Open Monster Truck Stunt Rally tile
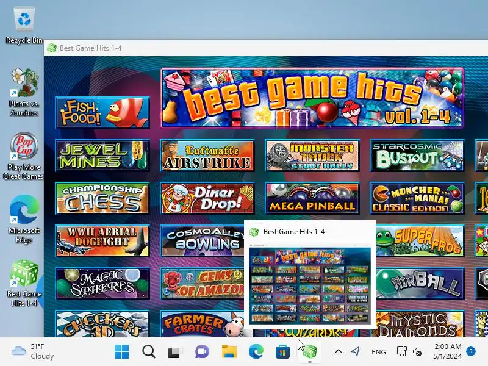 [312, 156]
